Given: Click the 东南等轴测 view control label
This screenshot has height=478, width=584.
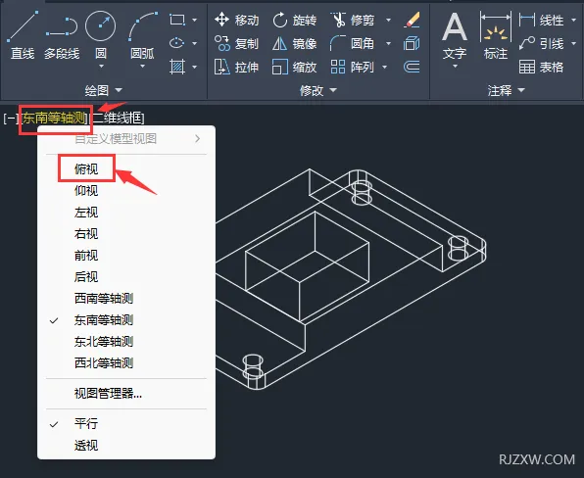Looking at the screenshot, I should [x=54, y=119].
